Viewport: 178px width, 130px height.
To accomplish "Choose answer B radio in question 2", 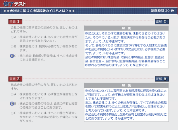I will pyautogui.click(x=12, y=104).
